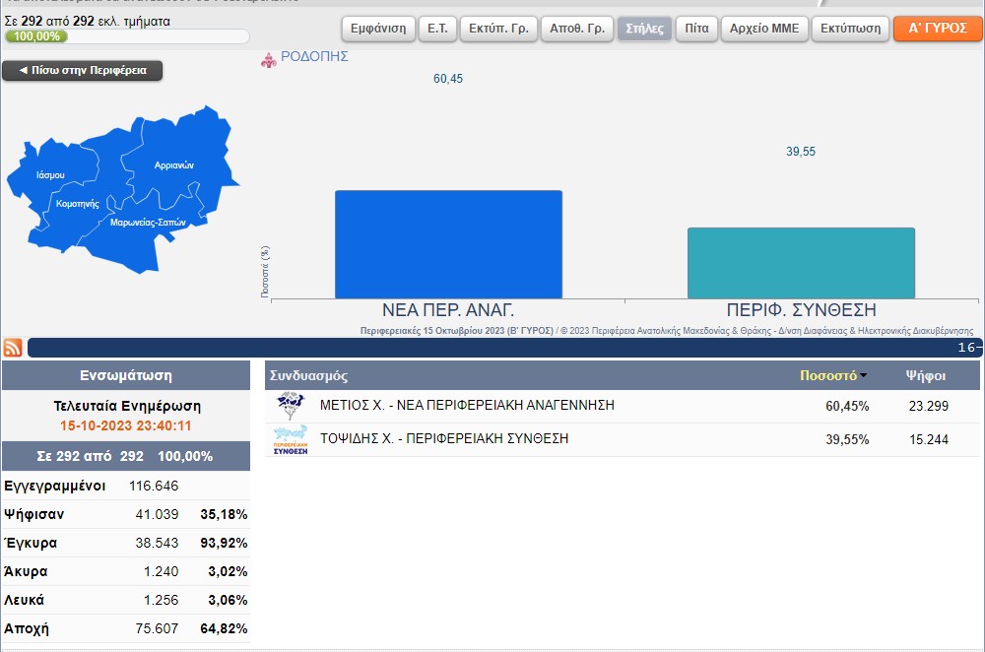The height and width of the screenshot is (652, 985).
Task: Go back with Πίσω στην Περιφέρεια
Action: [x=82, y=71]
